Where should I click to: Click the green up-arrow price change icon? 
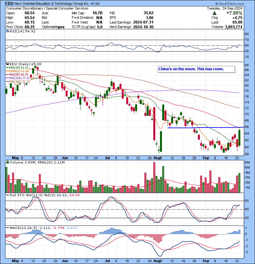215,13
